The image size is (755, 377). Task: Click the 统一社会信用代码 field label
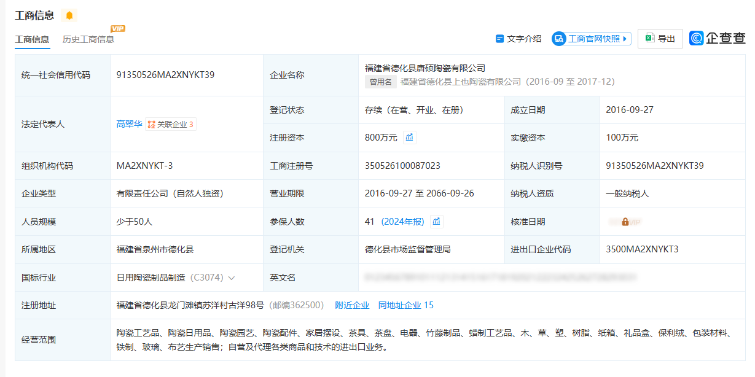click(x=56, y=75)
